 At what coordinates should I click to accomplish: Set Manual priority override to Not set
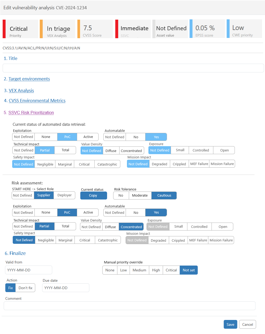[189, 270]
